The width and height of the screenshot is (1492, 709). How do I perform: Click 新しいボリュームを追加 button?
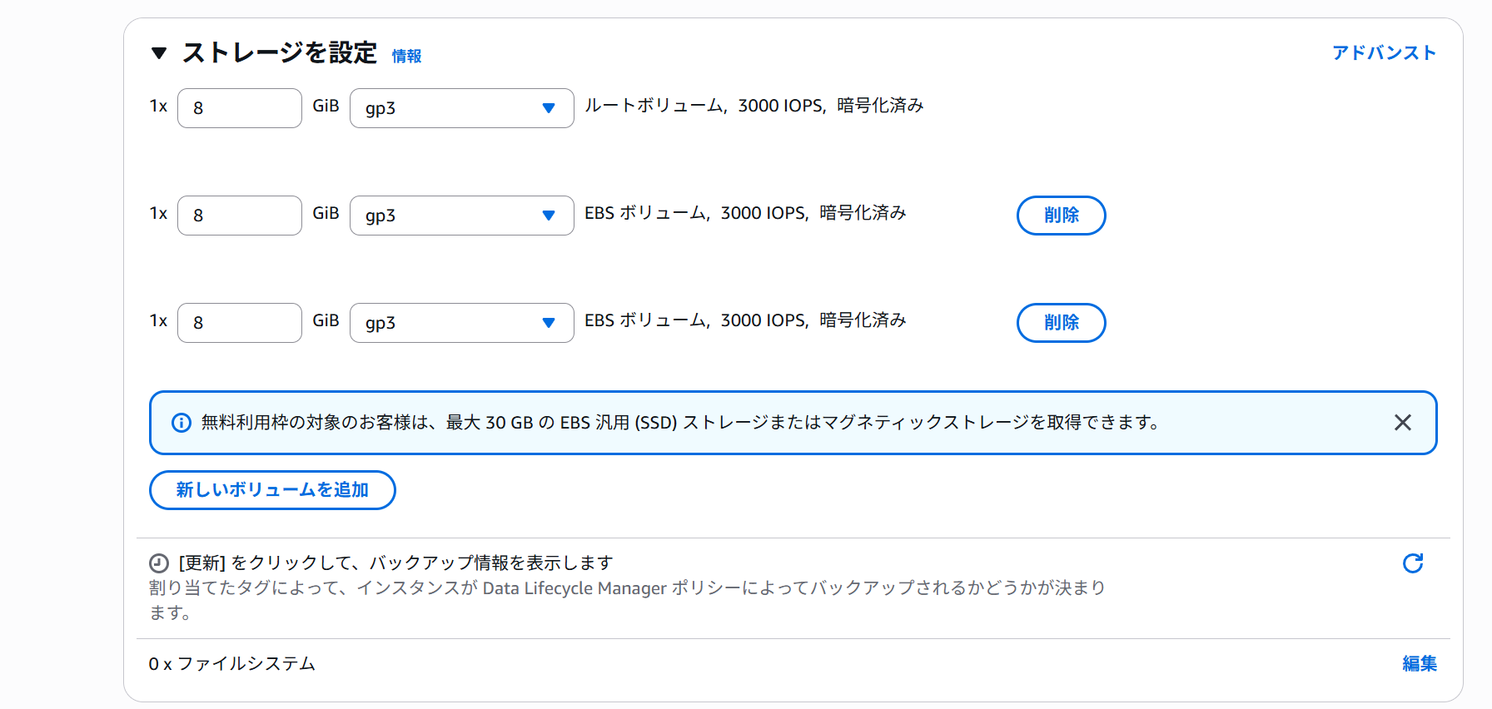click(272, 490)
